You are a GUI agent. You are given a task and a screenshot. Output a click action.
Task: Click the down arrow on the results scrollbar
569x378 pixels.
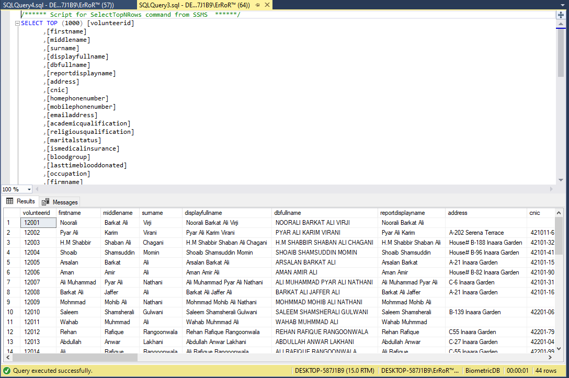click(x=558, y=349)
